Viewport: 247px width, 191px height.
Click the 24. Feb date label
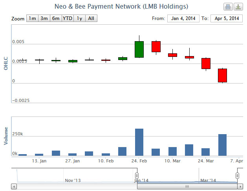pos(139,161)
